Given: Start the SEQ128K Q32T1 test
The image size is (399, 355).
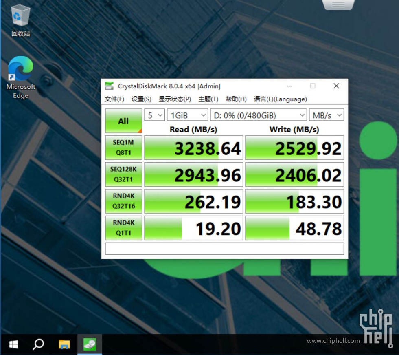Looking at the screenshot, I should pos(123,174).
